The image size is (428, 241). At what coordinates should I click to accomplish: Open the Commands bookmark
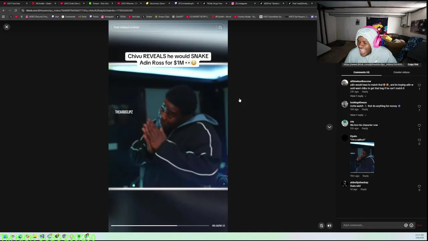click(x=69, y=17)
